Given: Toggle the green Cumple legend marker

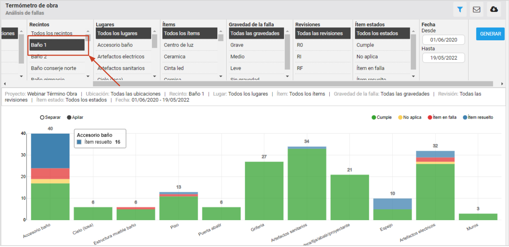Looking at the screenshot, I should 374,118.
